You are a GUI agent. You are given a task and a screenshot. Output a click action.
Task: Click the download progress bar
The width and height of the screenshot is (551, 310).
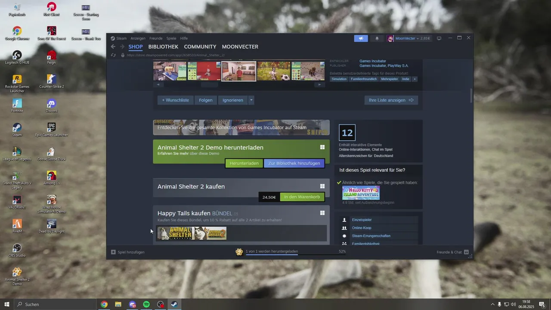point(296,254)
